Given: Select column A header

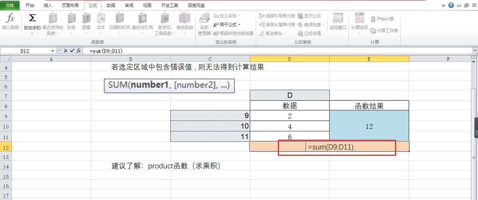Looking at the screenshot, I should coord(52,59).
